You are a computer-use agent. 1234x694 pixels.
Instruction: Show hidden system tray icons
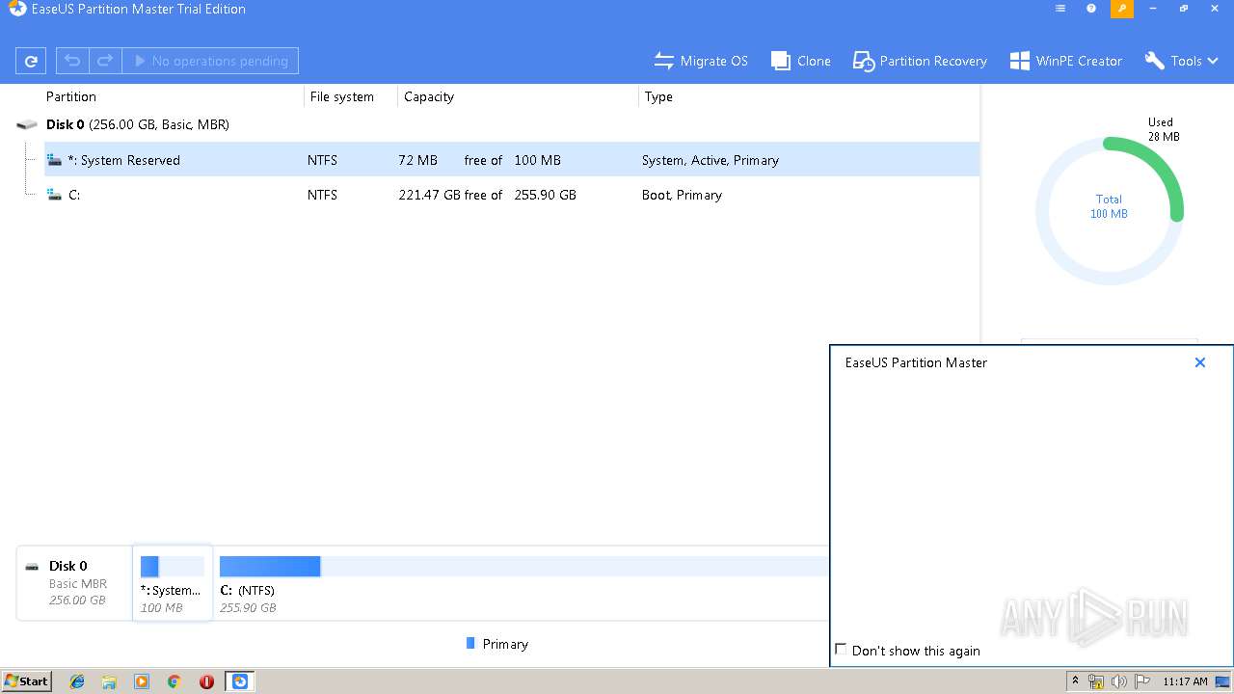point(1075,681)
